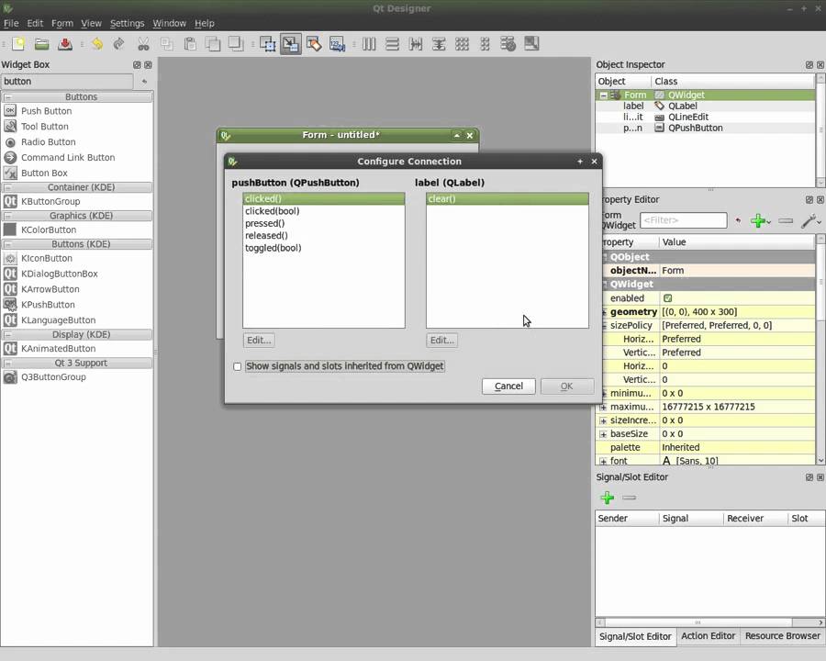Click green plus in Property Editor
The image size is (826, 661).
(x=757, y=221)
